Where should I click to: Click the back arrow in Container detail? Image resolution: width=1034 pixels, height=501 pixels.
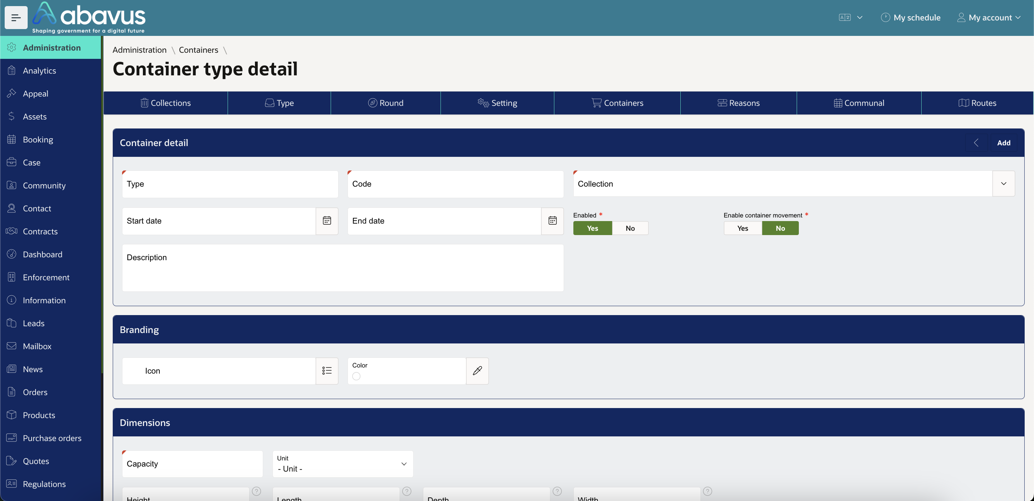click(976, 143)
